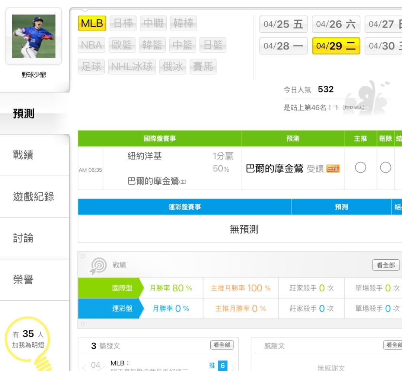Click the 戰績 target icon
The width and height of the screenshot is (402, 371).
(98, 266)
